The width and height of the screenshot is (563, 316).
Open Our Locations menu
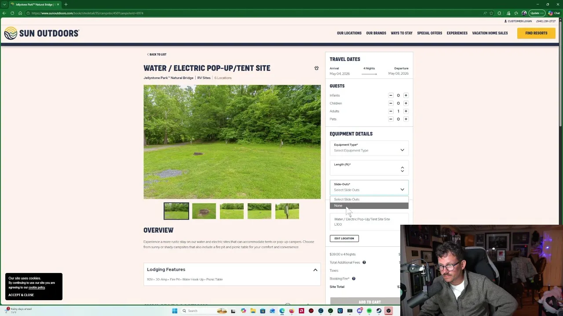click(349, 33)
